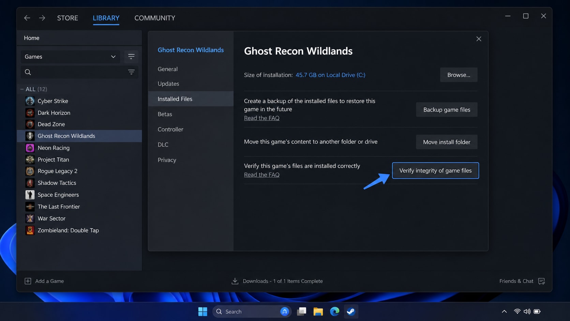Close the properties dialog with the X

pyautogui.click(x=479, y=39)
